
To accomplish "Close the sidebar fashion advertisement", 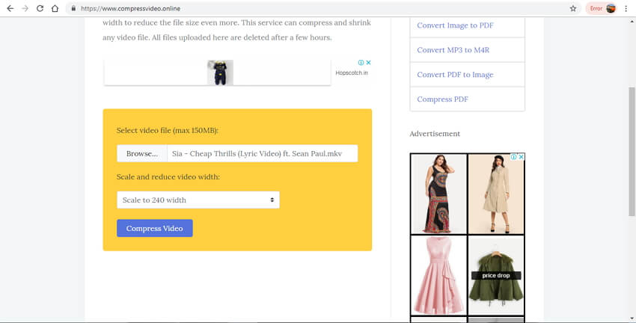I will [522, 157].
